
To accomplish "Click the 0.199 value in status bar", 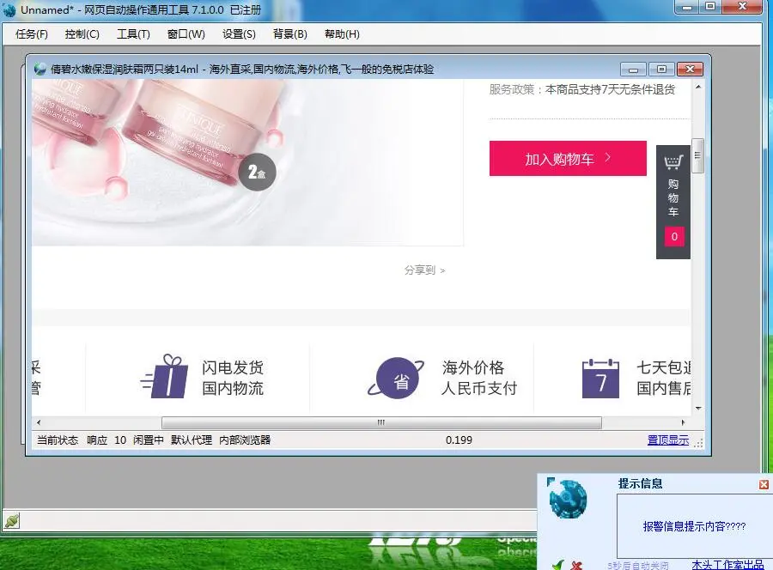I will [x=459, y=440].
